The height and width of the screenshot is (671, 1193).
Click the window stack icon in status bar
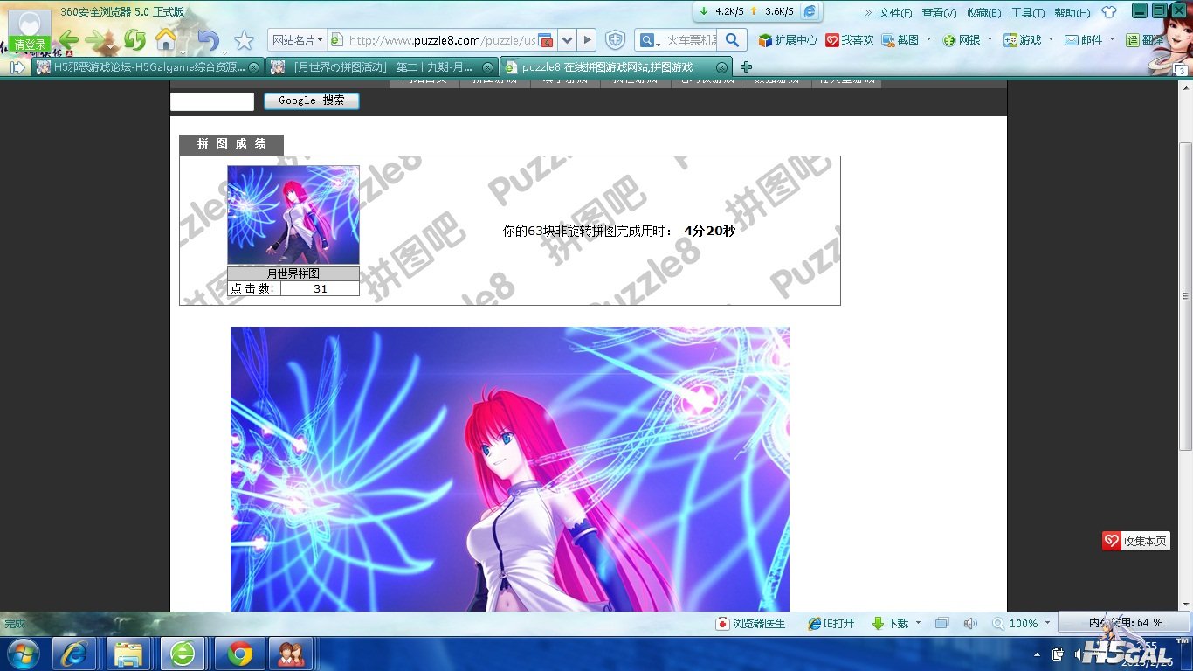(941, 623)
